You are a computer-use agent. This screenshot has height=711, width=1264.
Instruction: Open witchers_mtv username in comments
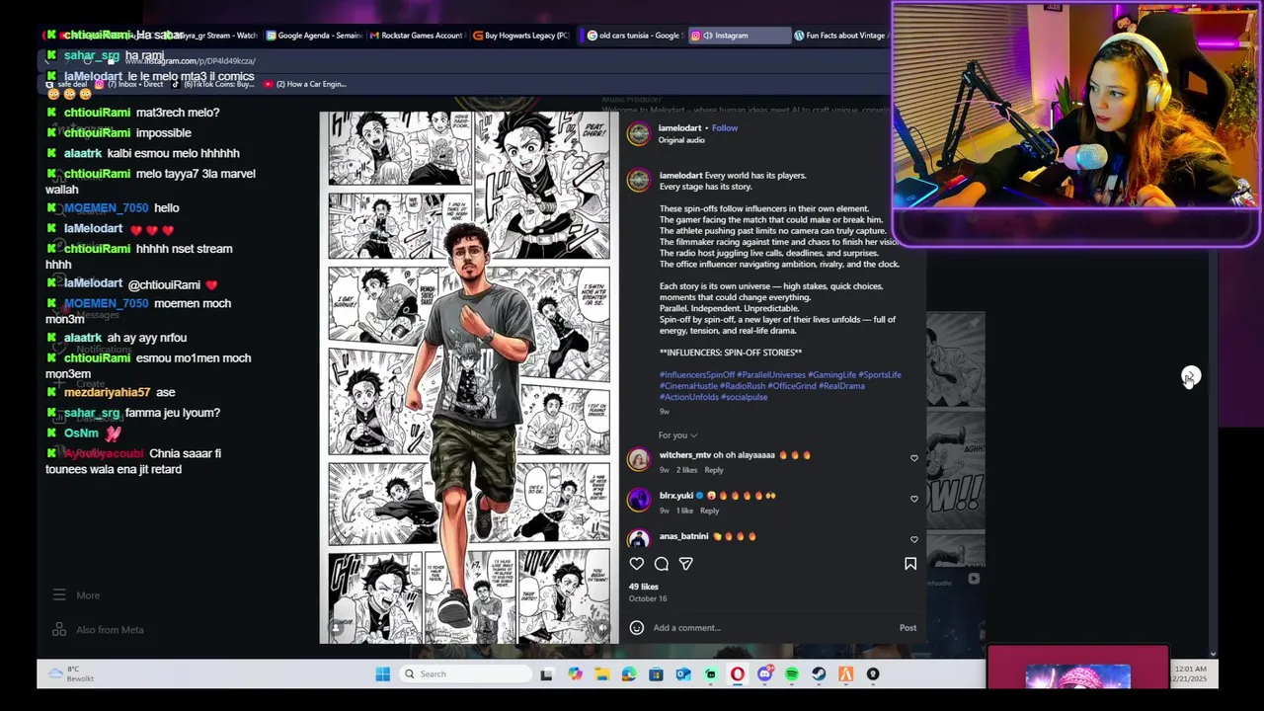[685, 455]
